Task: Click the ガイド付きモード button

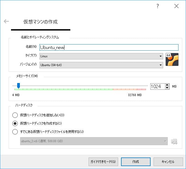Action: pyautogui.click(x=103, y=162)
